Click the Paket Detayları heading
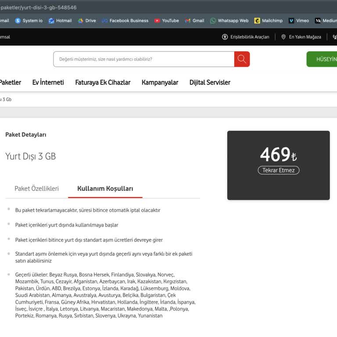 coord(26,135)
